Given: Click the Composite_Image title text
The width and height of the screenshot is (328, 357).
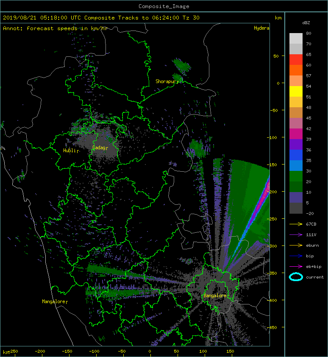Looking at the screenshot, I should click(164, 6).
